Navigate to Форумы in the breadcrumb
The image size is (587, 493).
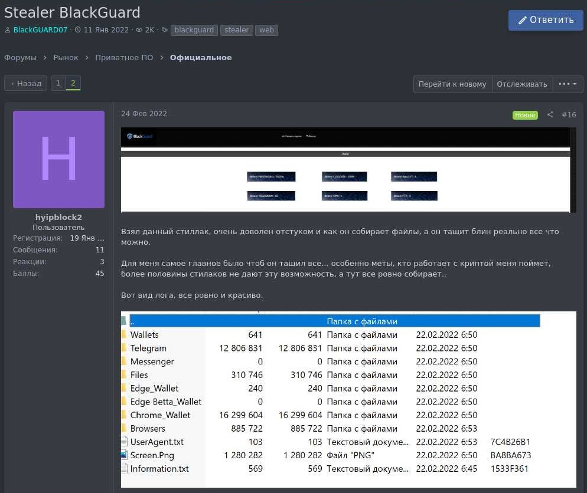[x=20, y=57]
